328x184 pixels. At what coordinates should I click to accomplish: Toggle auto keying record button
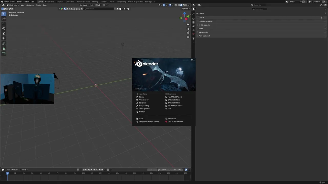pos(78,170)
